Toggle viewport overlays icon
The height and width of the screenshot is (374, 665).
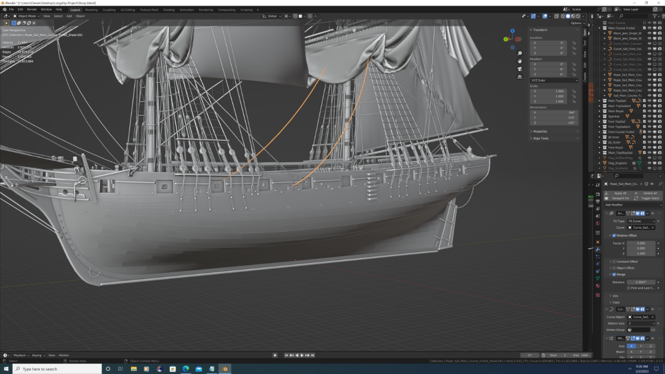(x=545, y=16)
